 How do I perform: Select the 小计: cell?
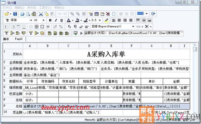pyautogui.click(x=30, y=94)
